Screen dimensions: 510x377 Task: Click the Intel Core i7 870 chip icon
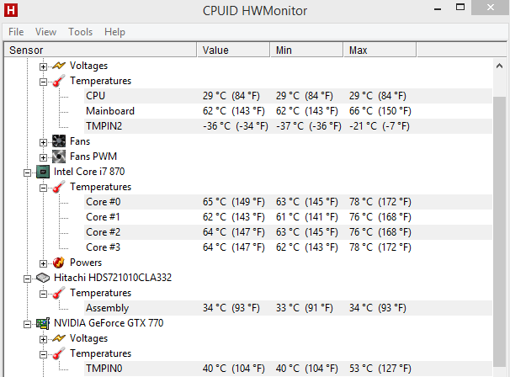(43, 172)
